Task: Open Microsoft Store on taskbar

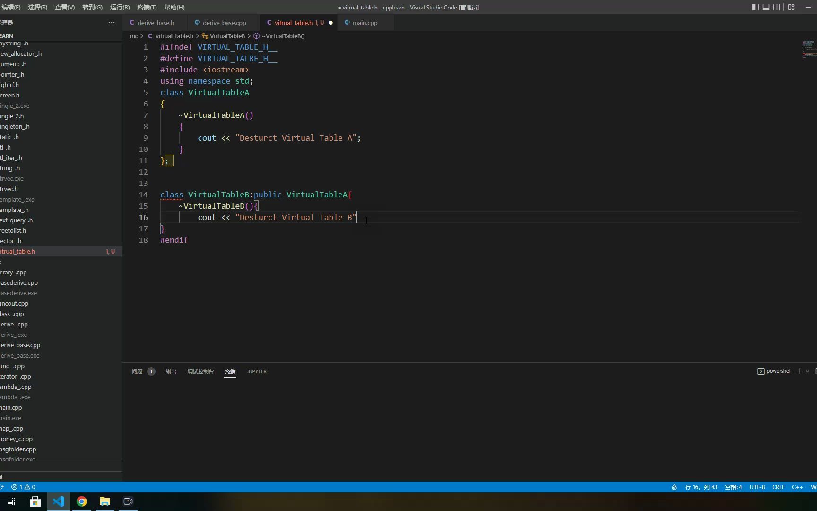Action: [35, 502]
